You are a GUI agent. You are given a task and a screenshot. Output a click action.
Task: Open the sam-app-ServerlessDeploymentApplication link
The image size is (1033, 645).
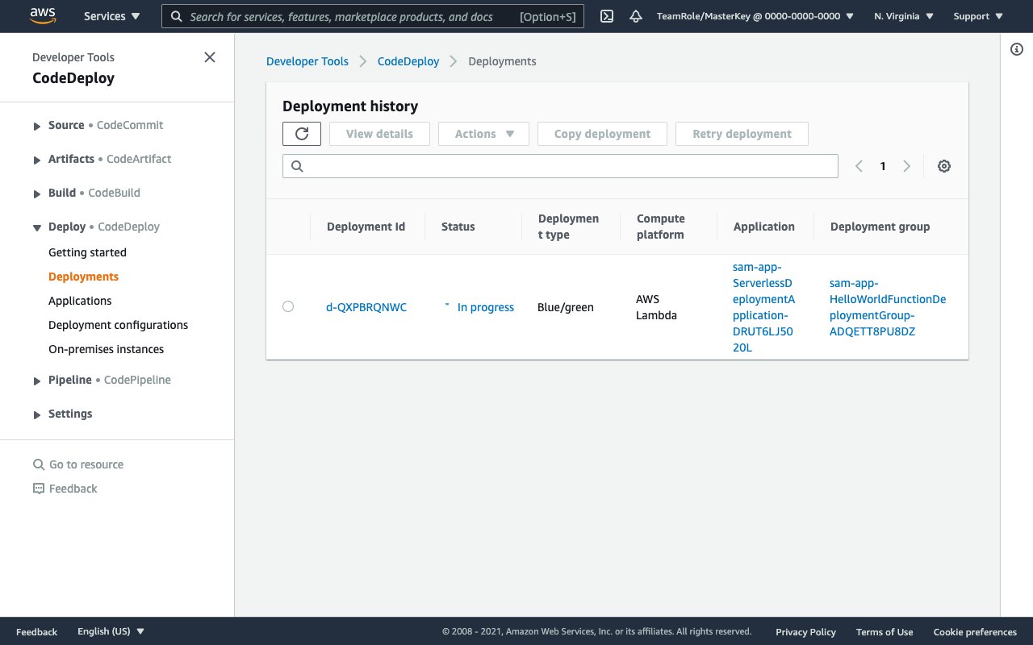(763, 307)
